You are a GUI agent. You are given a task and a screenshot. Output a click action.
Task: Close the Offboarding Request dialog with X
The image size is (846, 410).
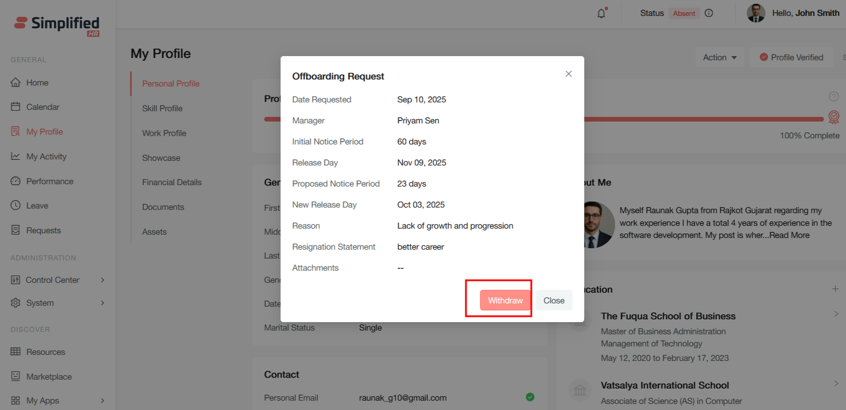pos(569,74)
